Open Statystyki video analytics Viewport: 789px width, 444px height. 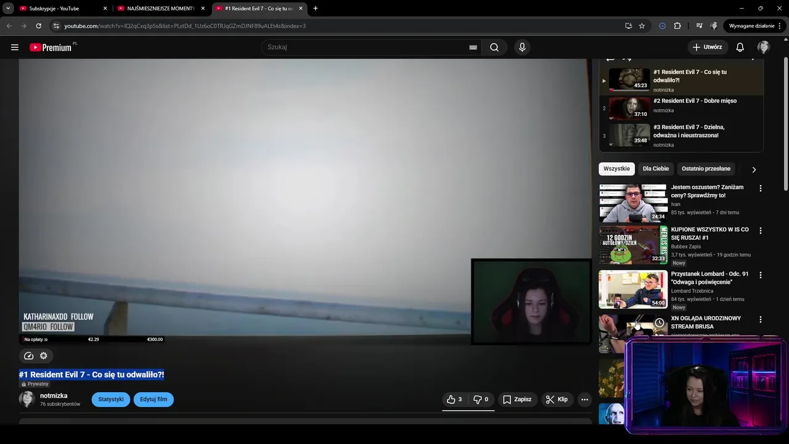point(111,400)
